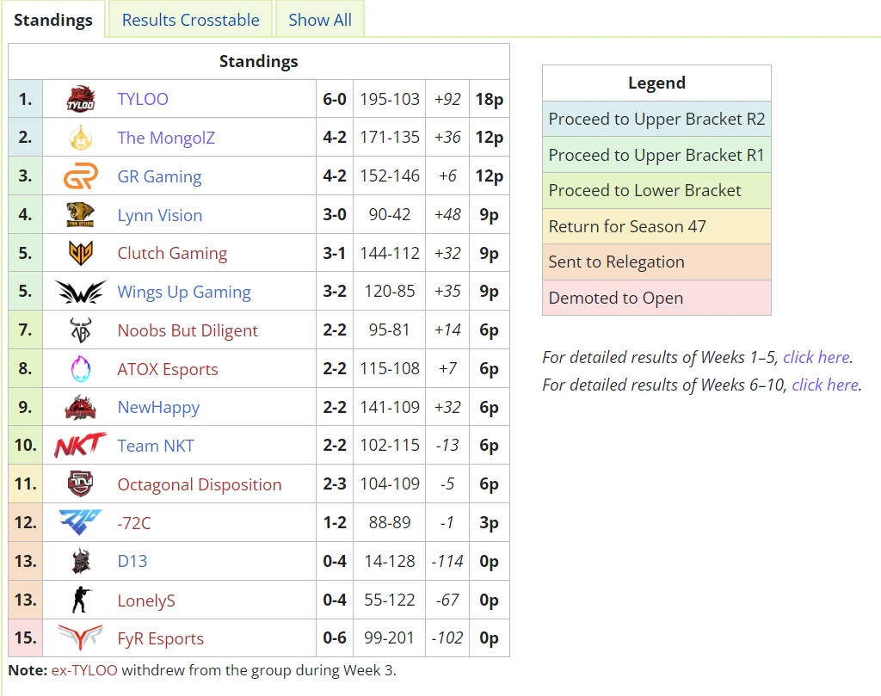Open the NewHappy team link
The width and height of the screenshot is (881, 696).
tap(158, 407)
